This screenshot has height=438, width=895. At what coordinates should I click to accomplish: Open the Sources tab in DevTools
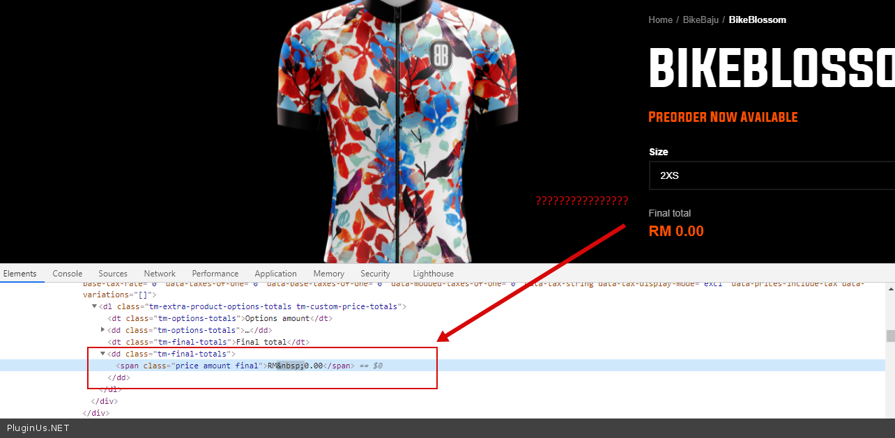click(113, 274)
